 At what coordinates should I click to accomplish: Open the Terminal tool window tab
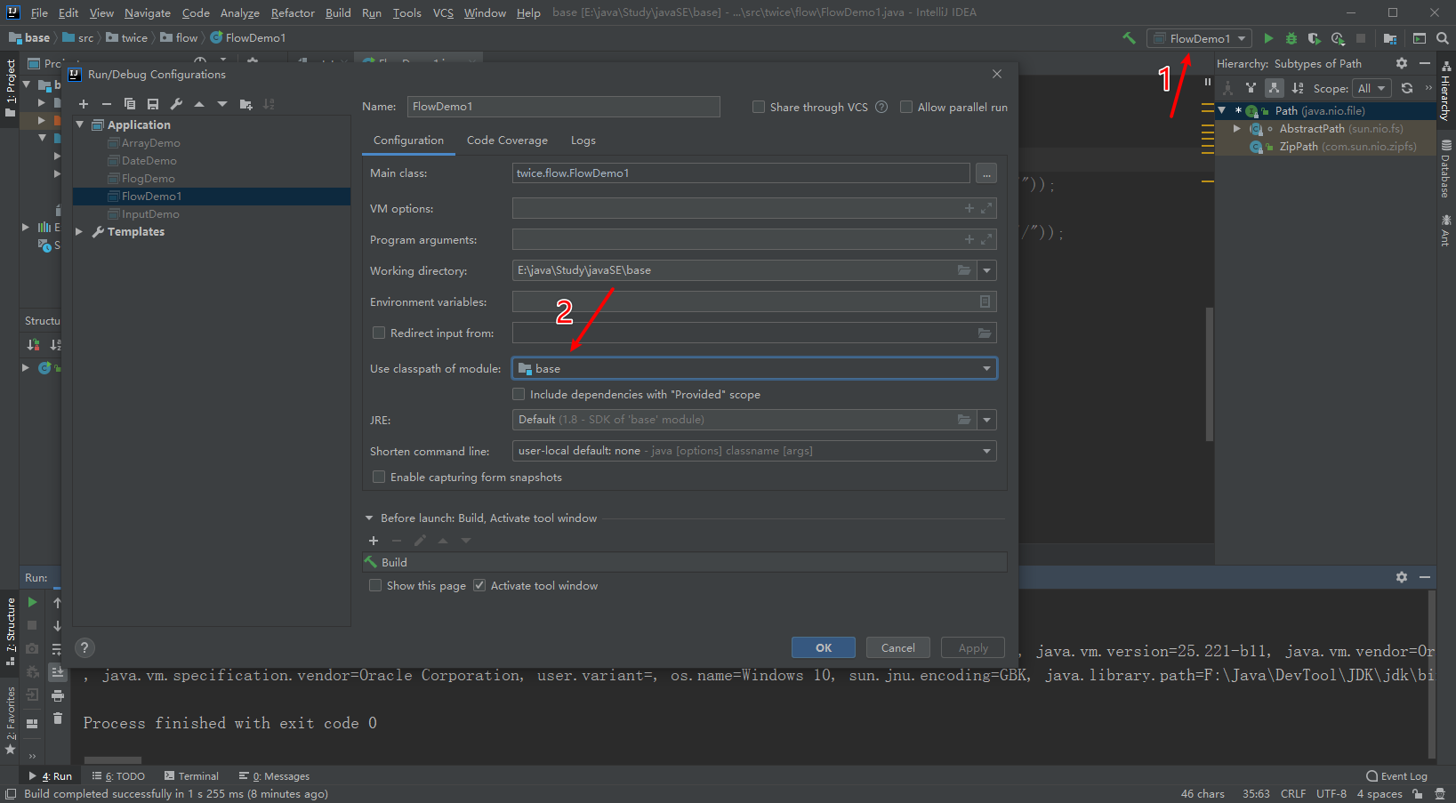(191, 776)
